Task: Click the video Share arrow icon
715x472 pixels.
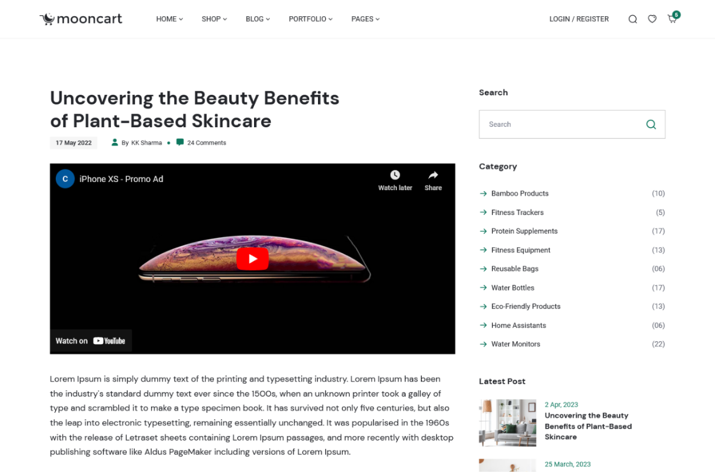Action: (x=433, y=176)
